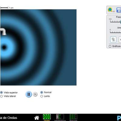The width and height of the screenshot is (121, 121).
Task: Switch to the Interferencia screen
Action: coord(60,117)
